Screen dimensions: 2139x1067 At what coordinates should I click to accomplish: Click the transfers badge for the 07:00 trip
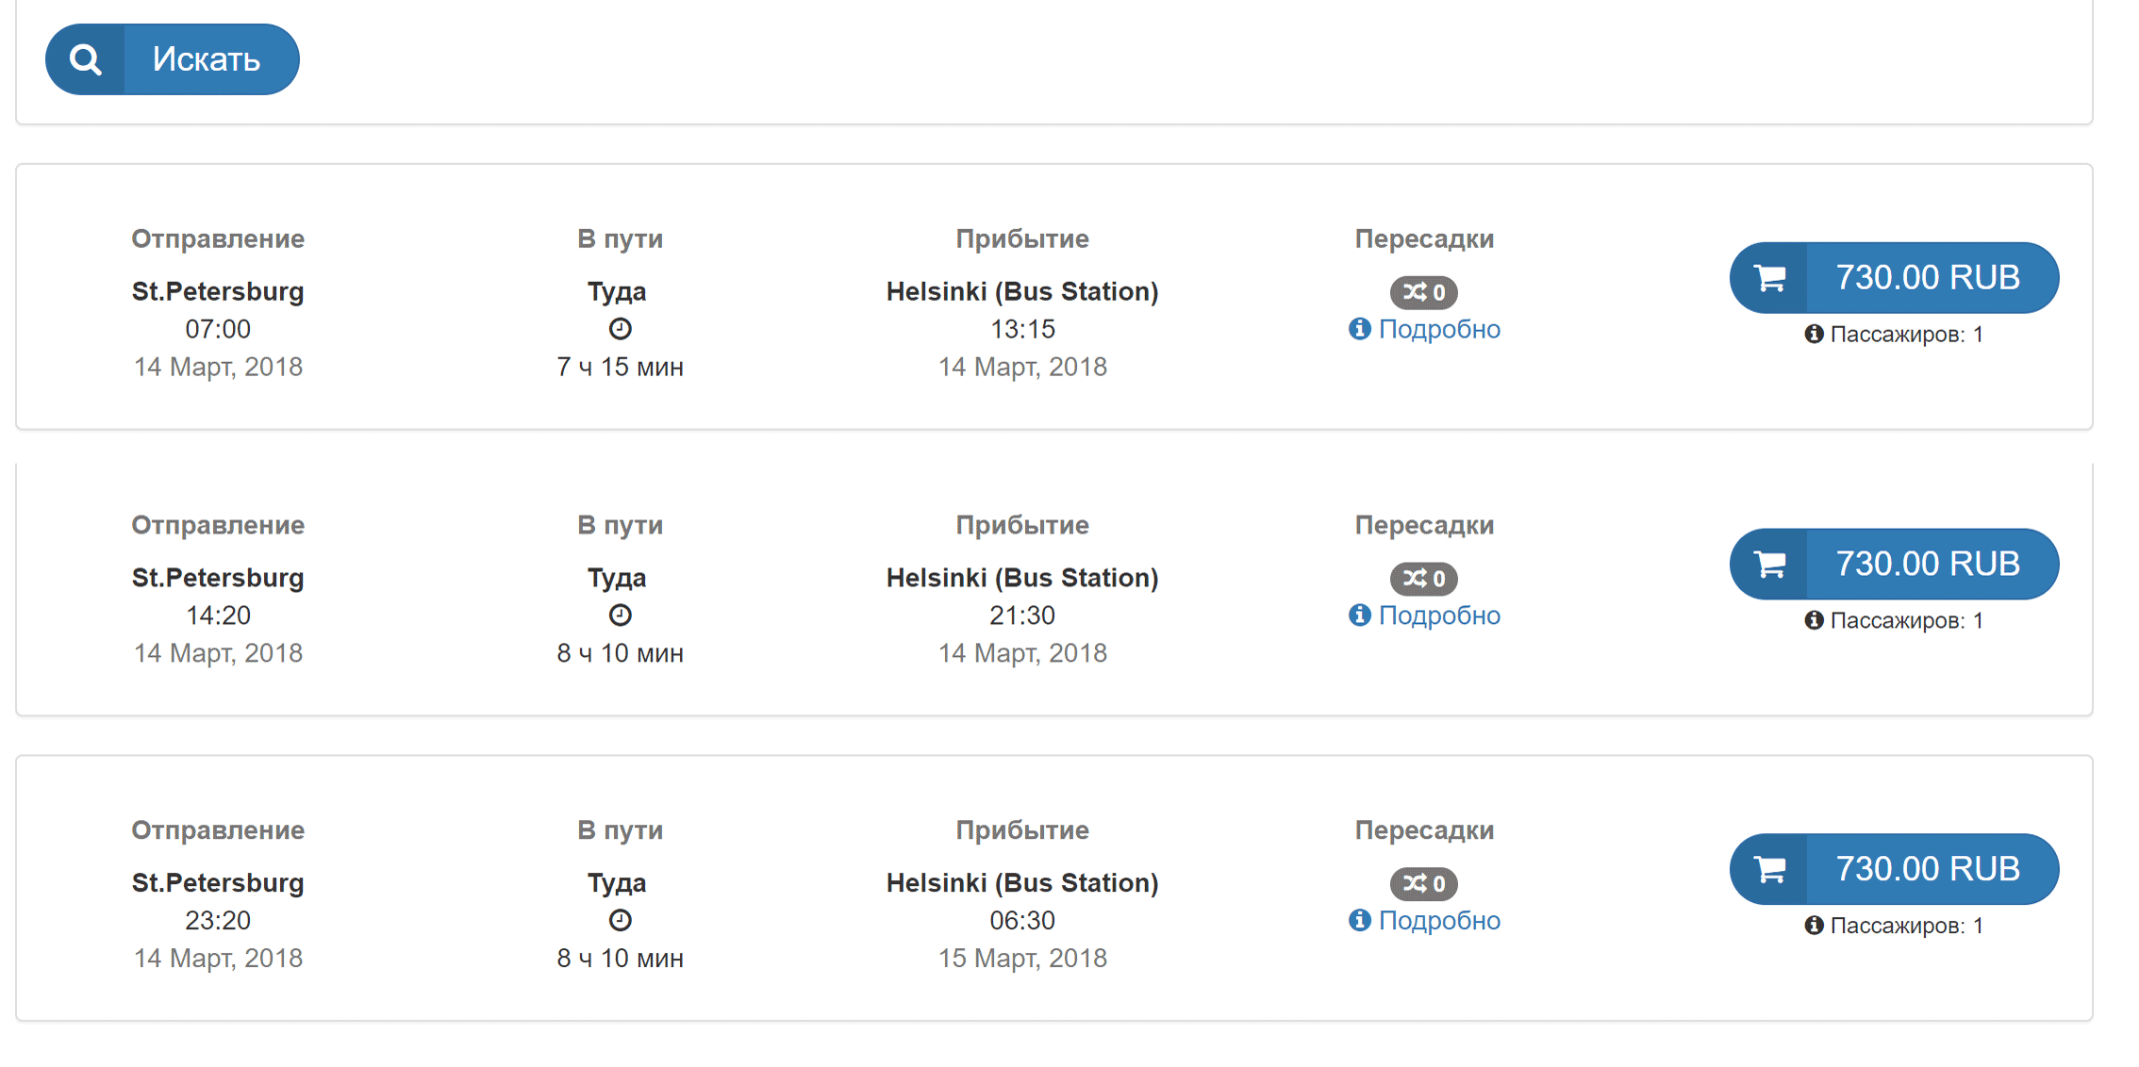click(x=1424, y=292)
